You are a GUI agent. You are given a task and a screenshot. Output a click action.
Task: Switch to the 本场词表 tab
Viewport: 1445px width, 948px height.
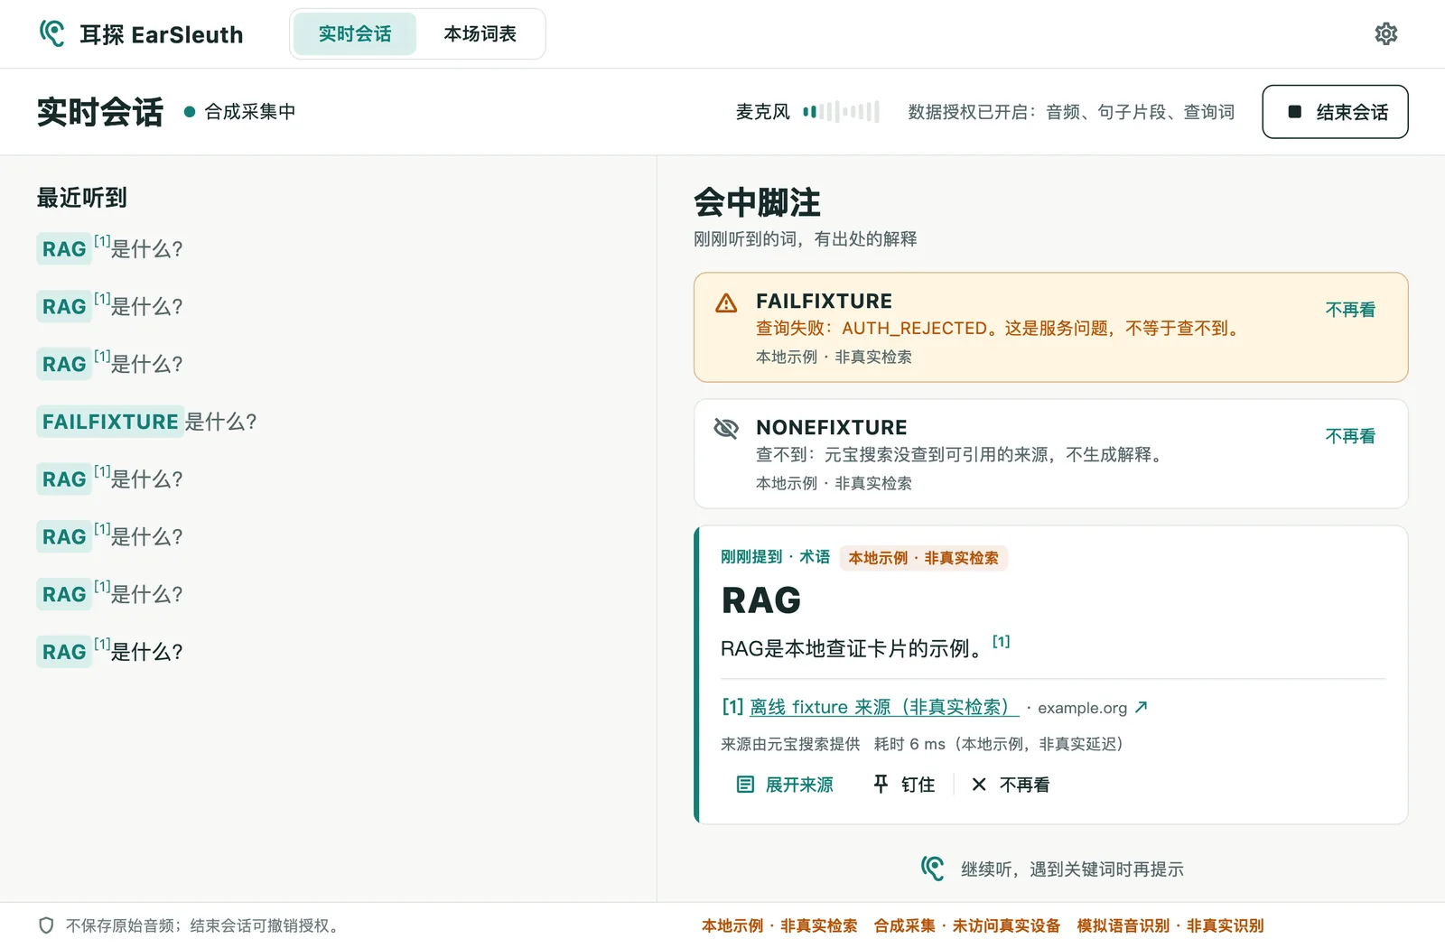click(480, 34)
